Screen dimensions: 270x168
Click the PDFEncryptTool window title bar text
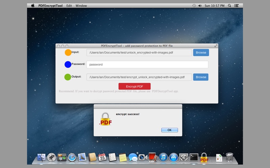137,46
